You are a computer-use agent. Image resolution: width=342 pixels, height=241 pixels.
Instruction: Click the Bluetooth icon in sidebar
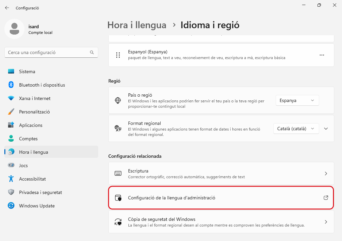[x=11, y=85]
